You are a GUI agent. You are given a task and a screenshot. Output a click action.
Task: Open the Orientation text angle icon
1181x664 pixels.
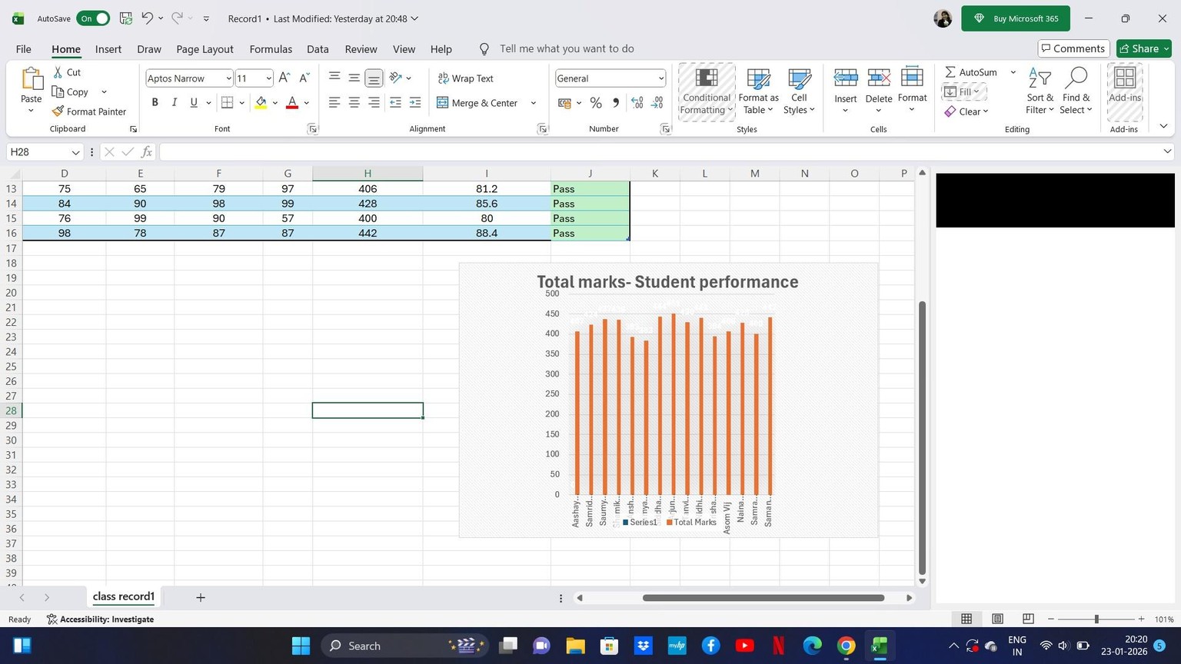pyautogui.click(x=395, y=78)
